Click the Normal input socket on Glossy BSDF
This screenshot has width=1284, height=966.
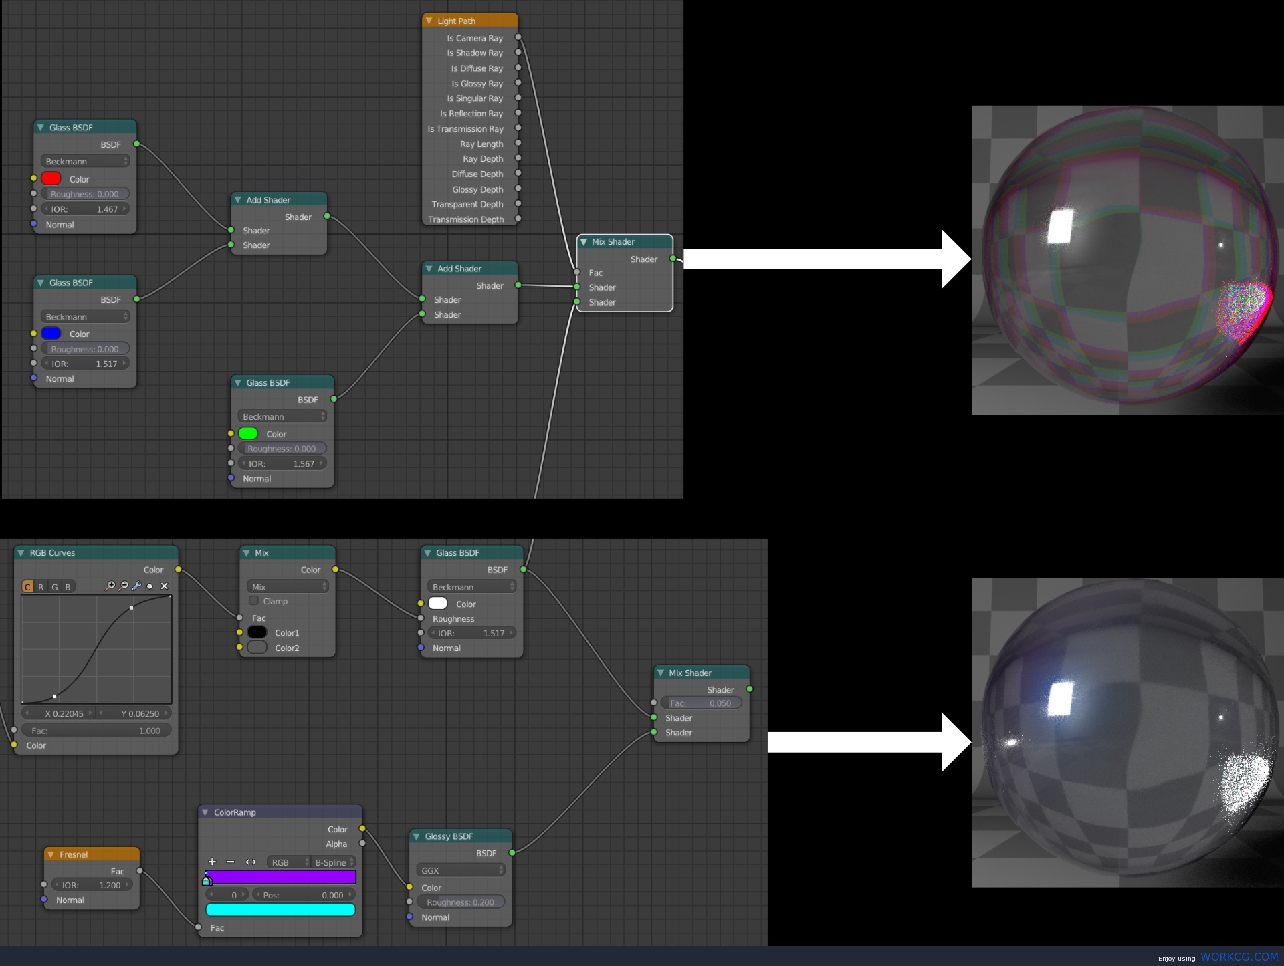tap(409, 917)
